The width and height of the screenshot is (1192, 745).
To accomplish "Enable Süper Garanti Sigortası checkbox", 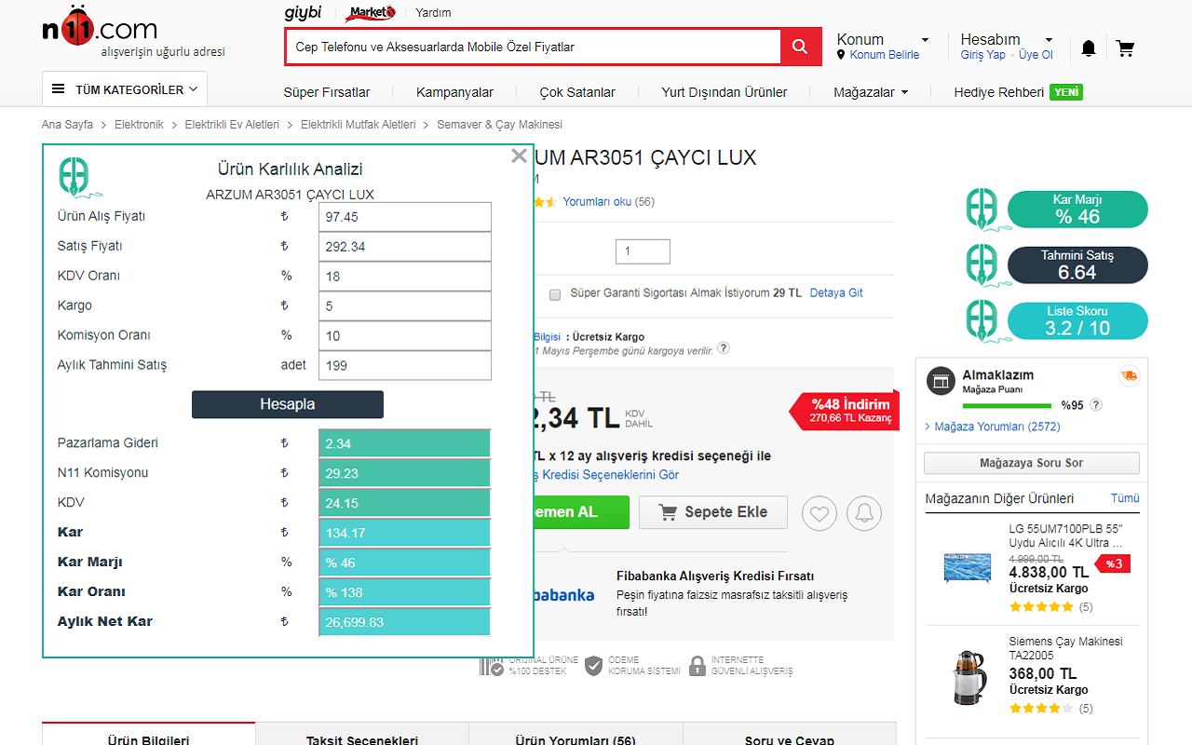I will coord(555,294).
